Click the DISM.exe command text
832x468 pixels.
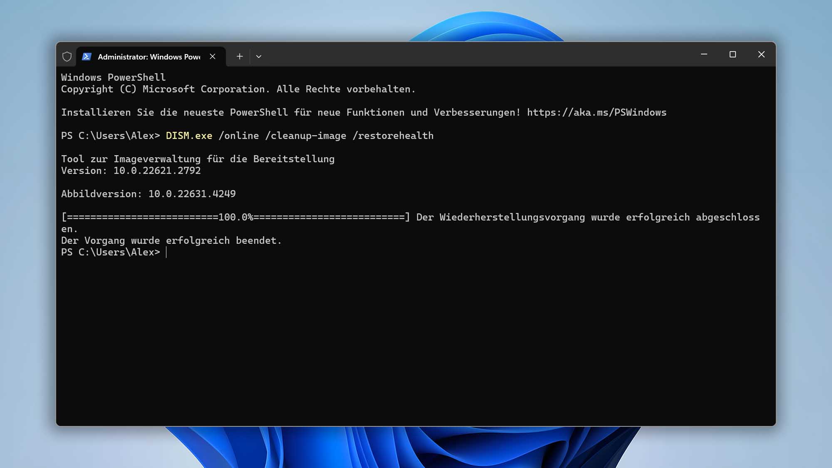point(189,136)
